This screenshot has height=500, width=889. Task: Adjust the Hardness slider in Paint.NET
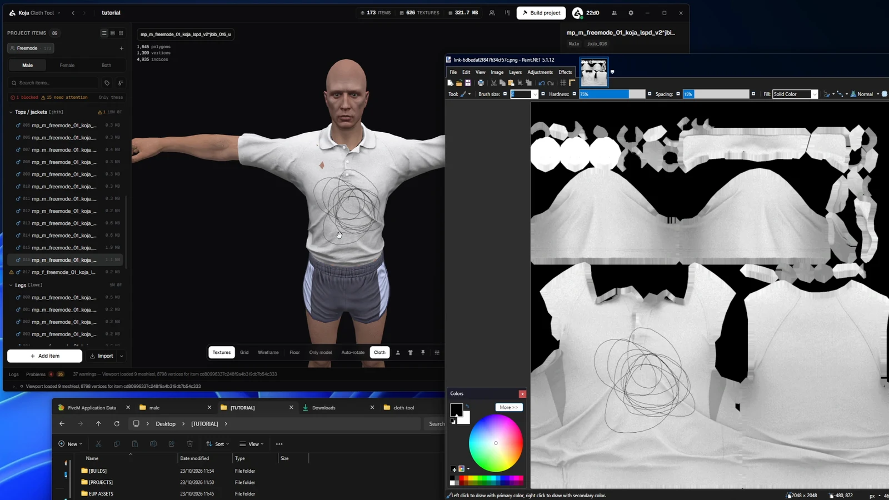612,94
